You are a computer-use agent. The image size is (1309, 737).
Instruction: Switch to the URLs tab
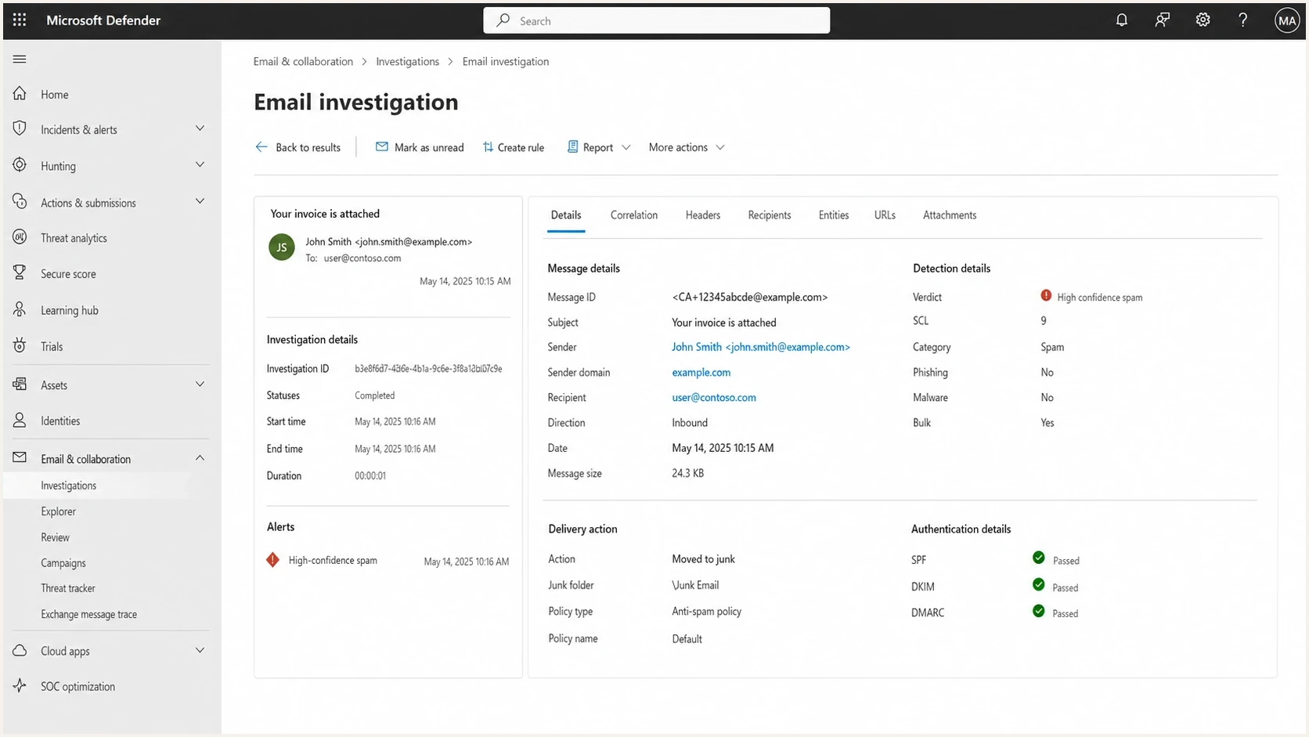[885, 215]
